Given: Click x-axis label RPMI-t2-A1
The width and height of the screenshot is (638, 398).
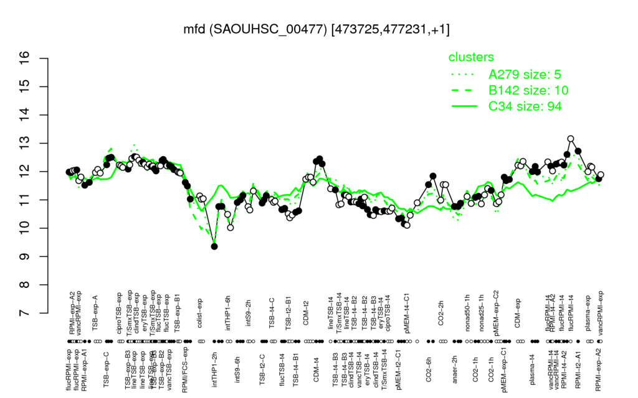Looking at the screenshot, I should (578, 370).
